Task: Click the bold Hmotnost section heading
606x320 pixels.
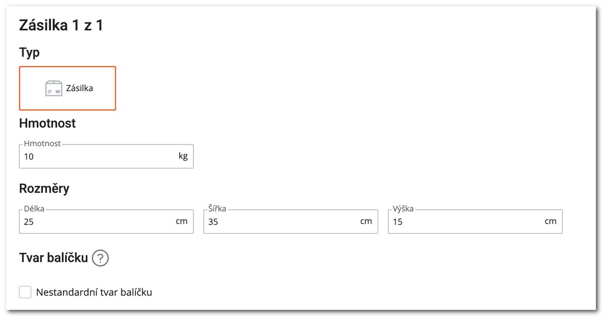Action: click(47, 123)
